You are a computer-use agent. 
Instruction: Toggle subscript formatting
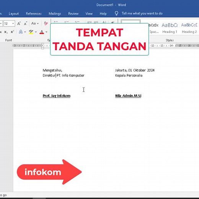[x=6, y=32]
